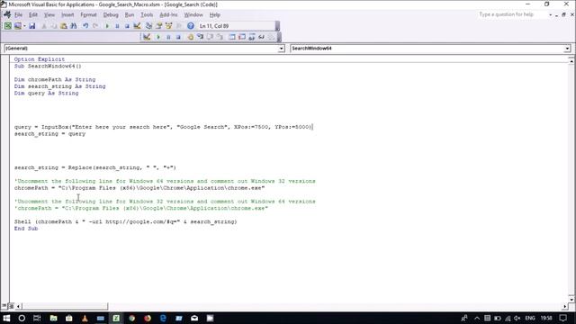This screenshot has width=576, height=324.
Task: Expand the SearchWindow64 procedure dropdown
Action: (567, 49)
